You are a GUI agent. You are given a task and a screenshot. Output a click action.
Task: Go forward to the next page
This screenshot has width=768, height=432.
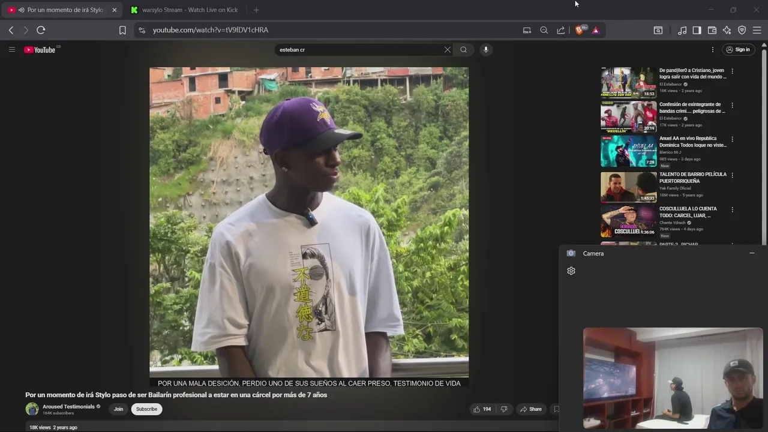coord(26,30)
